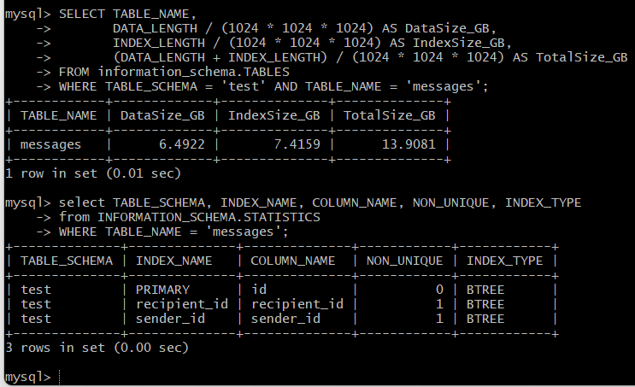This screenshot has width=635, height=387.
Task: Click the text '3 rows in set (0.00 sec)'
Action: [97, 348]
